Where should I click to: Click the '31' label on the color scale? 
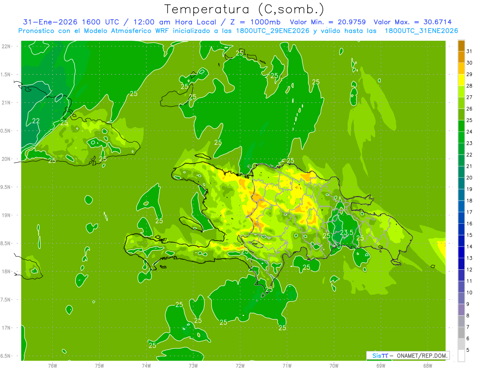tap(469, 51)
